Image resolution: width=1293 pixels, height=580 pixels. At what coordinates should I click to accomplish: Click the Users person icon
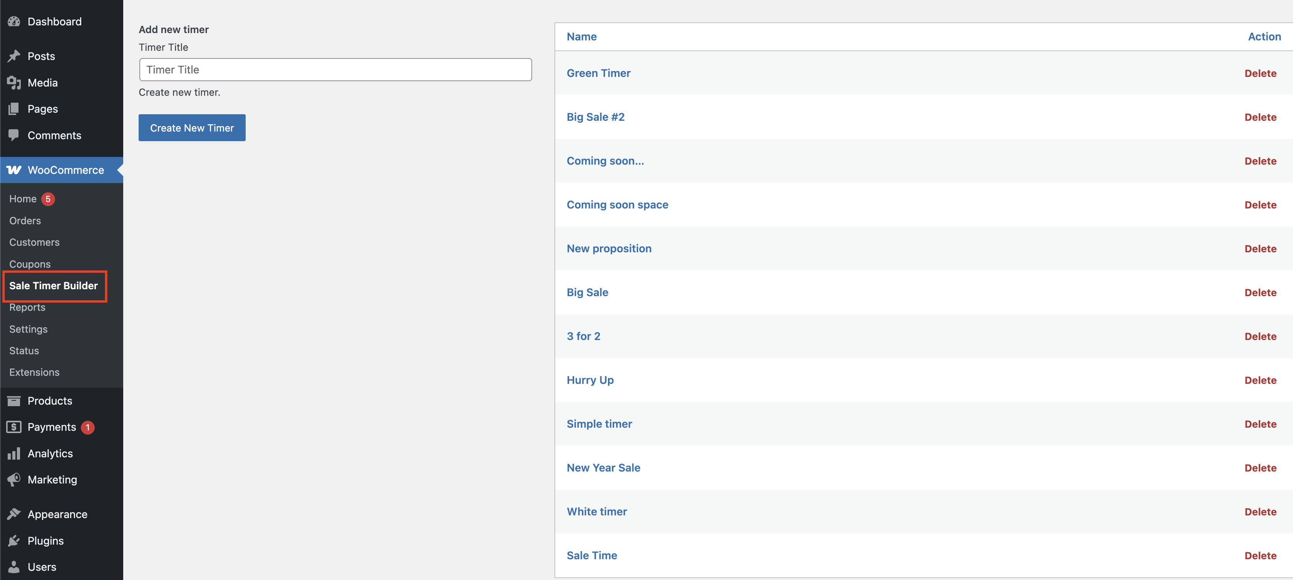pyautogui.click(x=14, y=567)
